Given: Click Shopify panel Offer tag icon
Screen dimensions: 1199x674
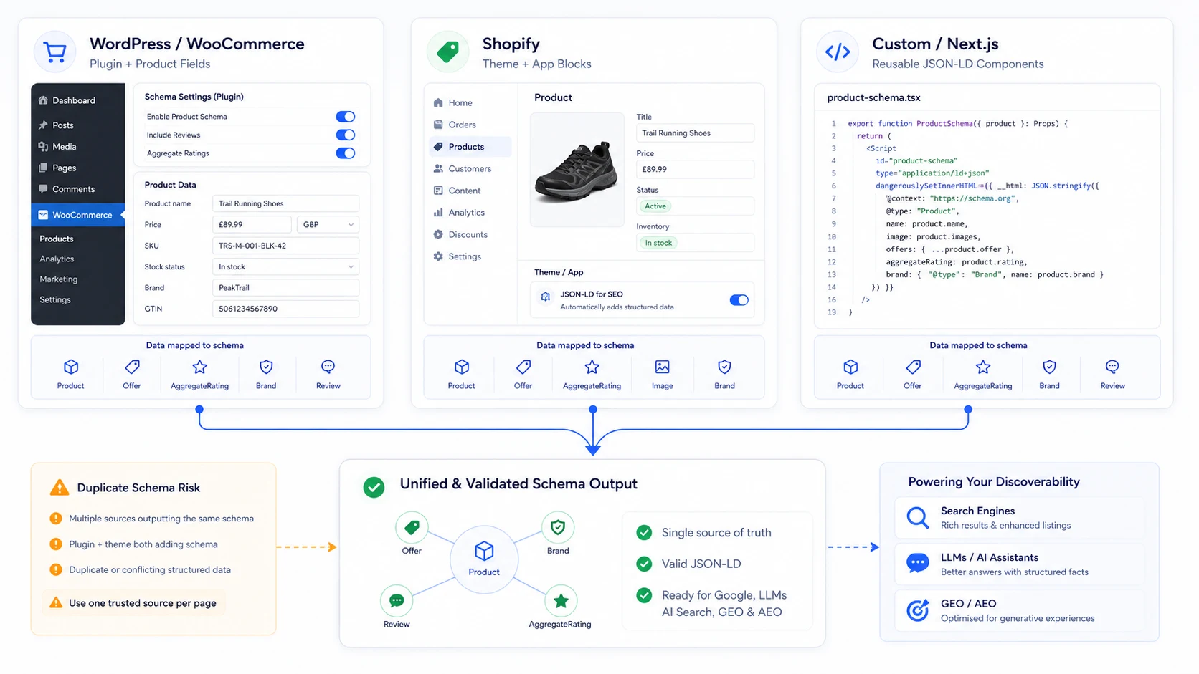Looking at the screenshot, I should tap(523, 367).
